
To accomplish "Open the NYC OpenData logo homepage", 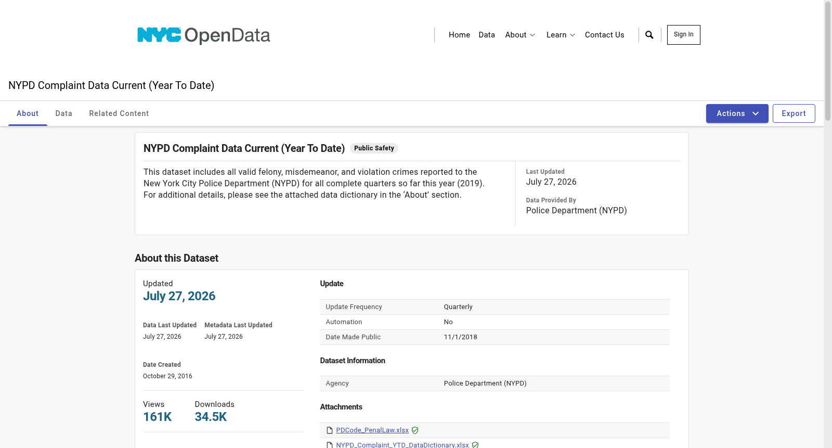I will 204,35.
